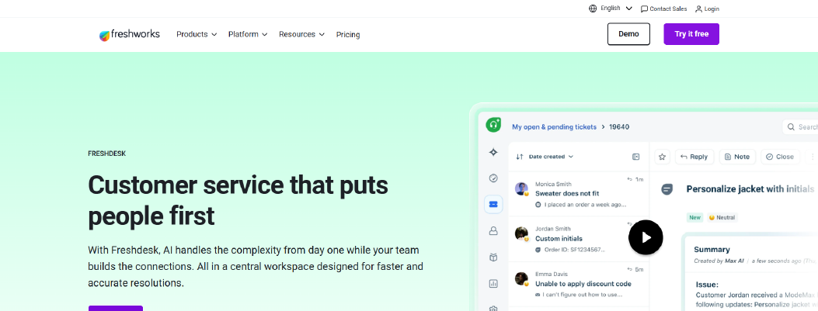Open the analytics bar chart sidebar icon
The width and height of the screenshot is (818, 311).
click(493, 284)
